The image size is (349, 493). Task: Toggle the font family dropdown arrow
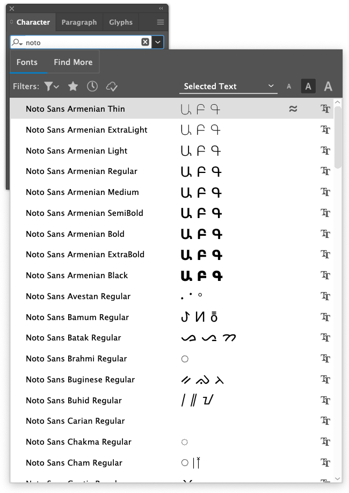[x=157, y=42]
